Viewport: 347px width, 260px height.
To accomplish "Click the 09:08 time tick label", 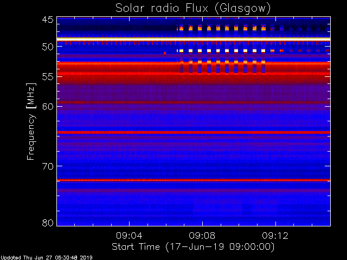I will pos(202,236).
